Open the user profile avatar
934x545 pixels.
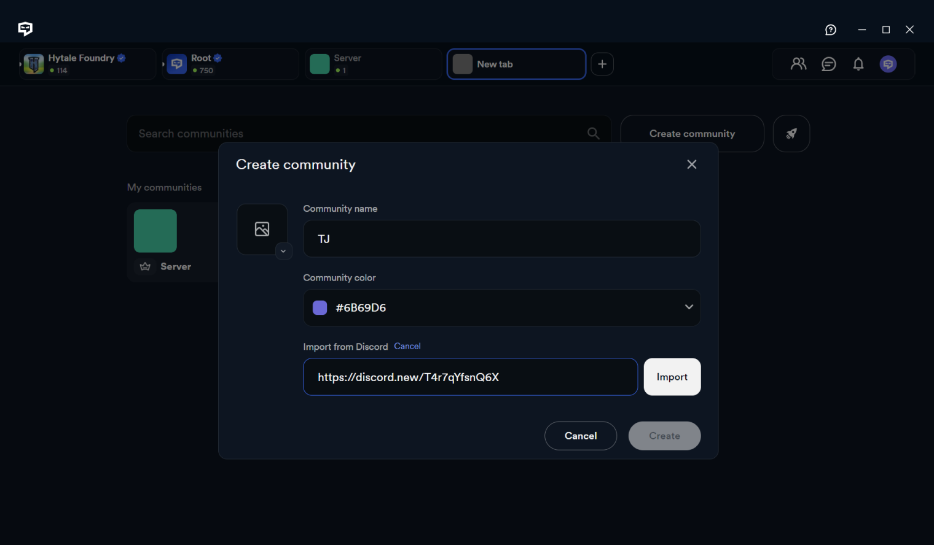coord(888,64)
